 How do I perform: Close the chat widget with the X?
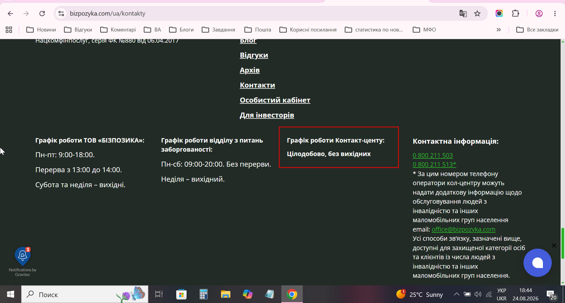coord(554,245)
